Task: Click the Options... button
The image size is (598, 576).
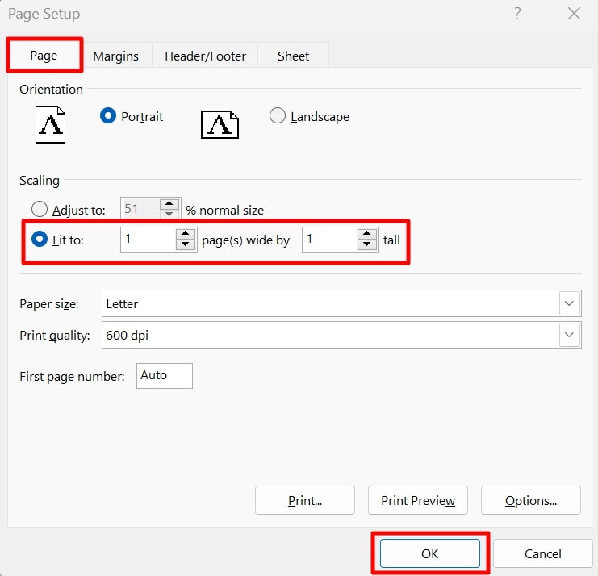Action: tap(530, 501)
